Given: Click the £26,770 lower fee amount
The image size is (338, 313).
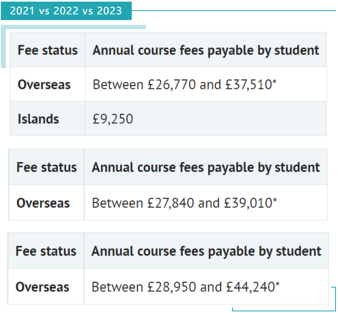Looking at the screenshot, I should pos(171,84).
